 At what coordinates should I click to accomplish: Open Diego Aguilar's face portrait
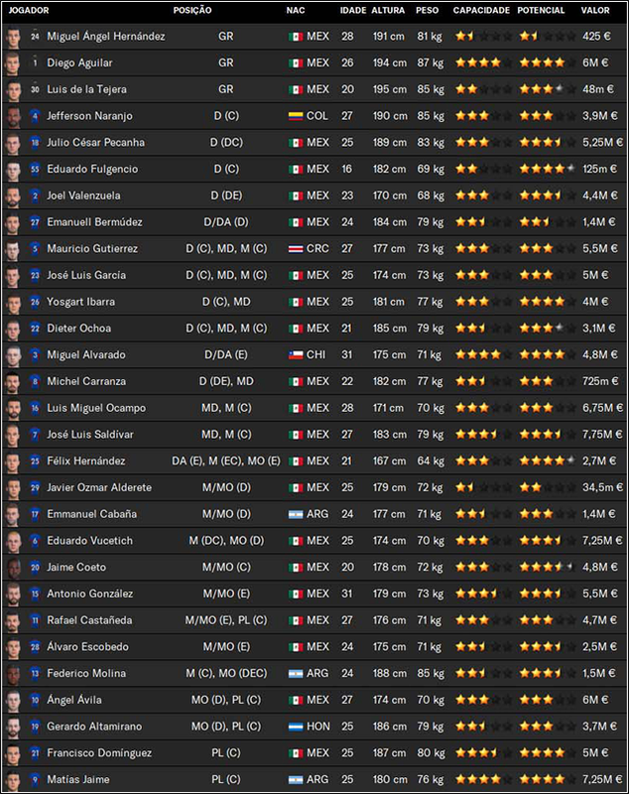[13, 64]
